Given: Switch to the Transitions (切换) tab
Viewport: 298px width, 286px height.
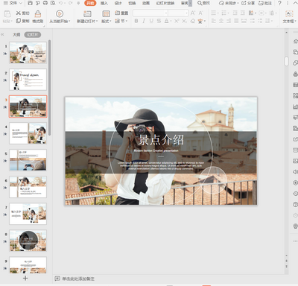Looking at the screenshot, I should coord(132,3).
